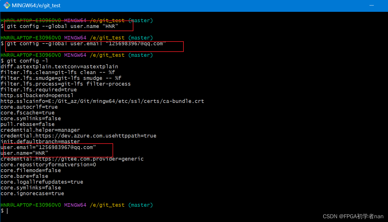The width and height of the screenshot is (388, 222).
Task: Select the filter.lfs.smudge=git-lfs smudge line
Action: [x=61, y=78]
